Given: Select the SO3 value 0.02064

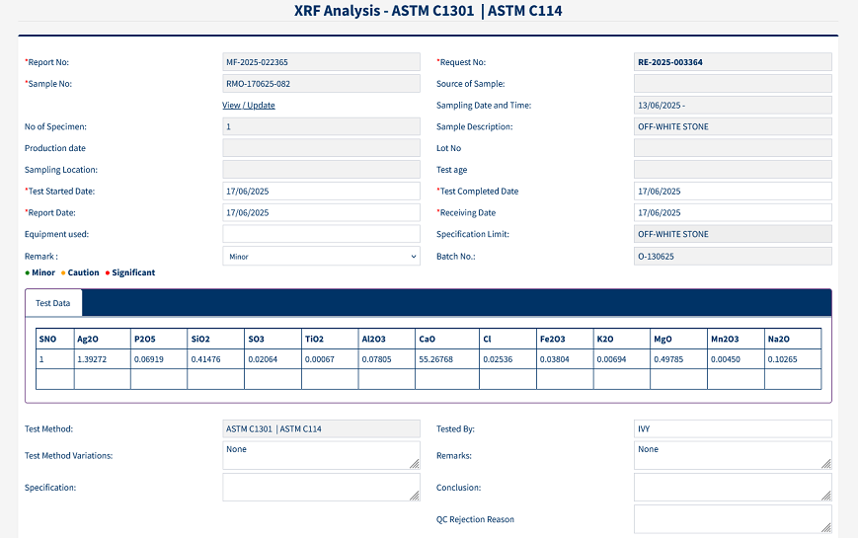Looking at the screenshot, I should (x=263, y=359).
